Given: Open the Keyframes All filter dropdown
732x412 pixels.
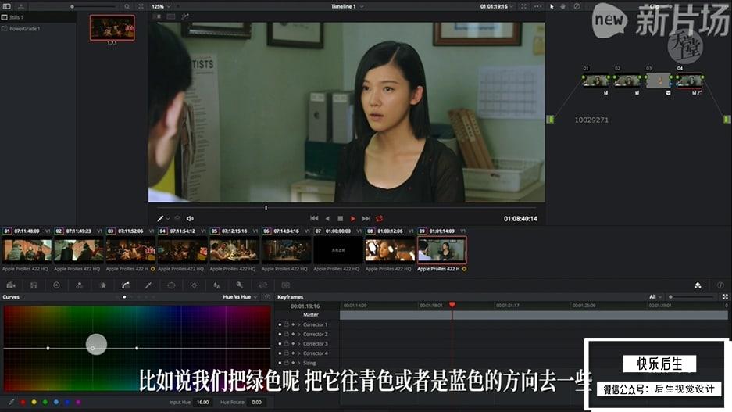Looking at the screenshot, I should (655, 297).
